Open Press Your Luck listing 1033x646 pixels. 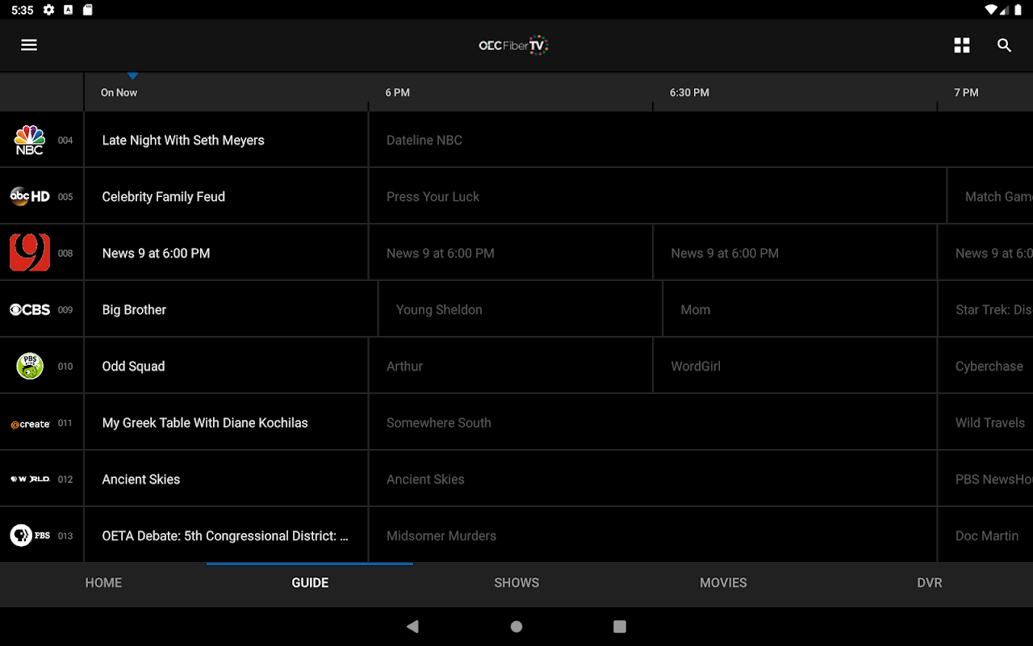point(658,196)
